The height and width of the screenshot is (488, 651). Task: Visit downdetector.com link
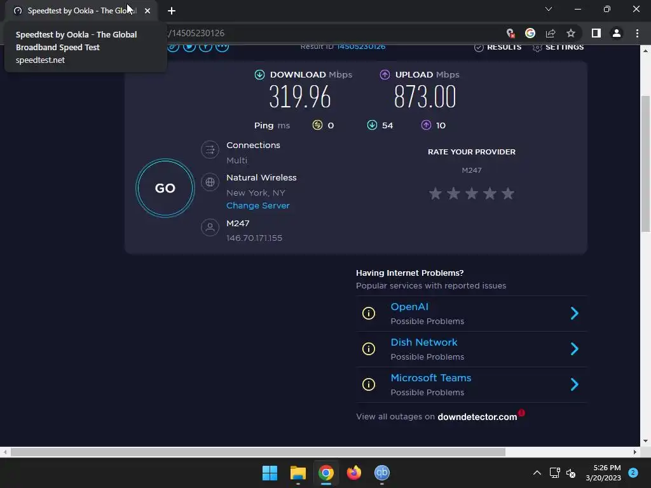[477, 417]
